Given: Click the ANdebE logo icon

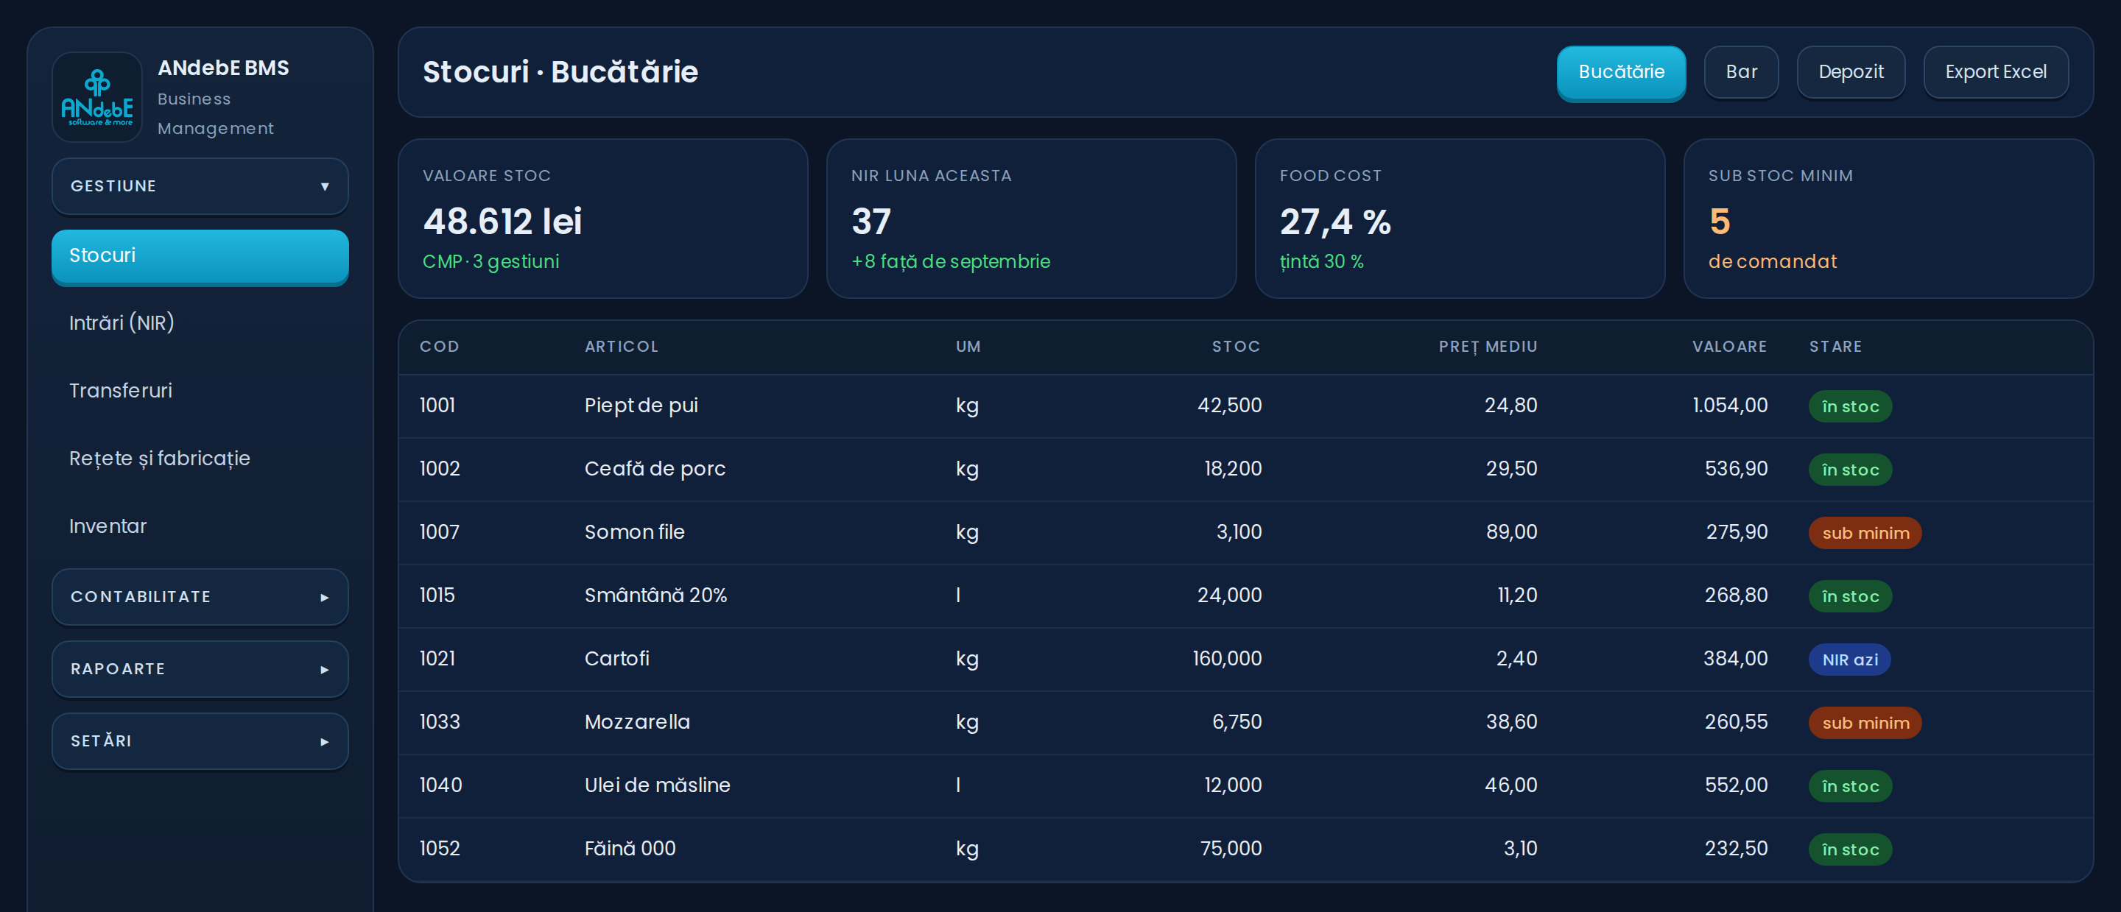Looking at the screenshot, I should coord(97,97).
